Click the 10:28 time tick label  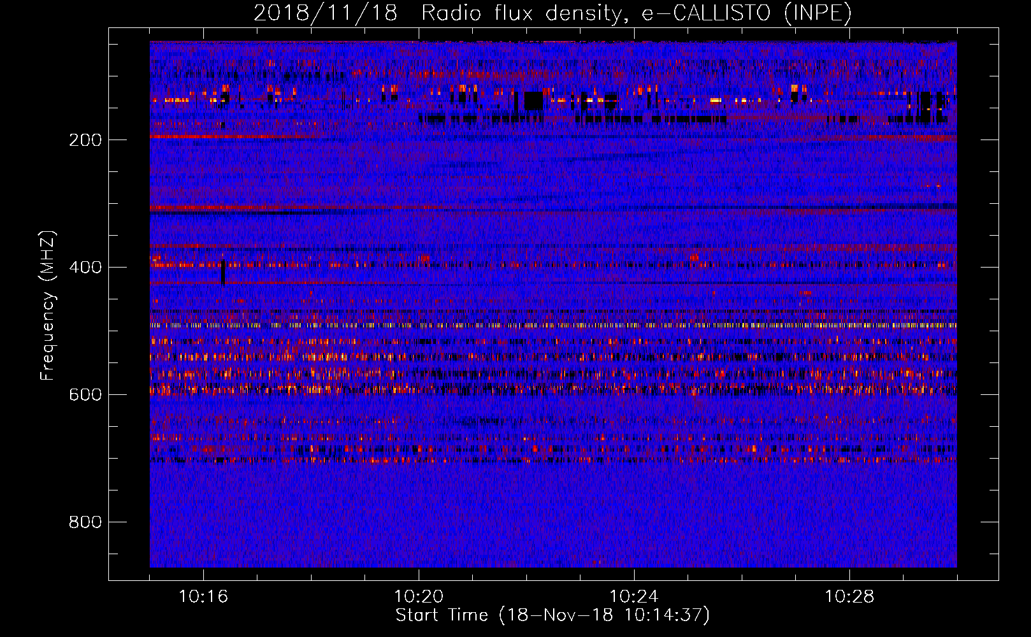(x=849, y=597)
